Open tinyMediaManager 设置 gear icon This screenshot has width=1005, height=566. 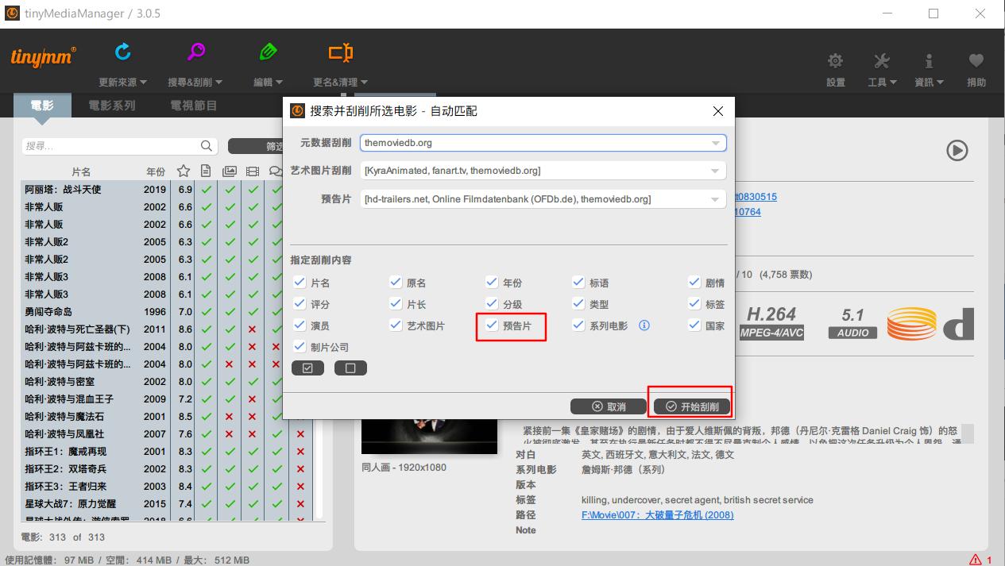(835, 59)
